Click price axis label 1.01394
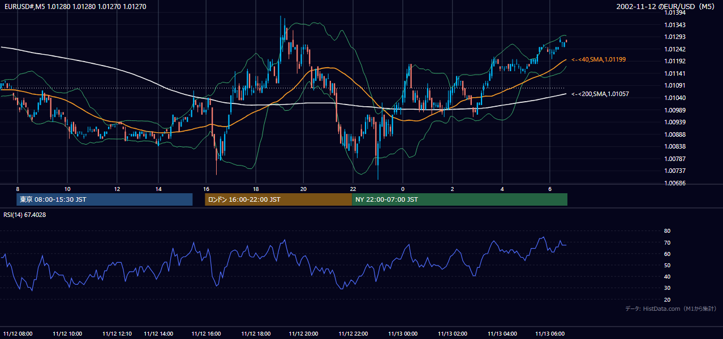The height and width of the screenshot is (339, 723). [x=675, y=12]
